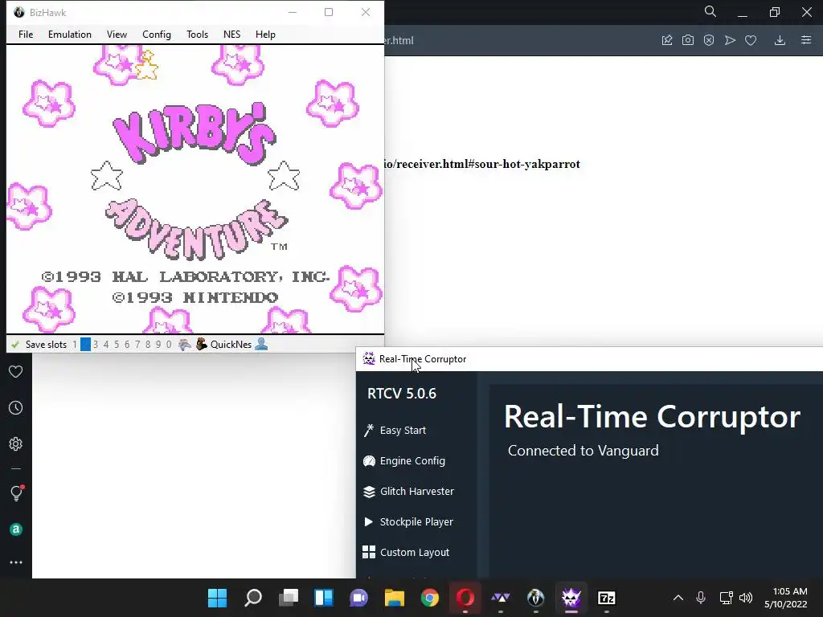This screenshot has height=617, width=823.
Task: Click the Custom Layout grid icon
Action: pyautogui.click(x=369, y=552)
